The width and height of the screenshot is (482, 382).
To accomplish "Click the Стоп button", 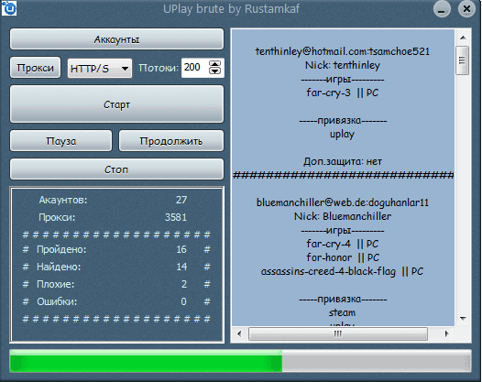I will pos(116,169).
